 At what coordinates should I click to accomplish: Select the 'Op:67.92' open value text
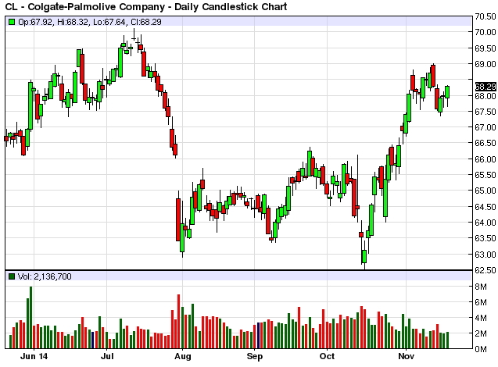point(35,22)
